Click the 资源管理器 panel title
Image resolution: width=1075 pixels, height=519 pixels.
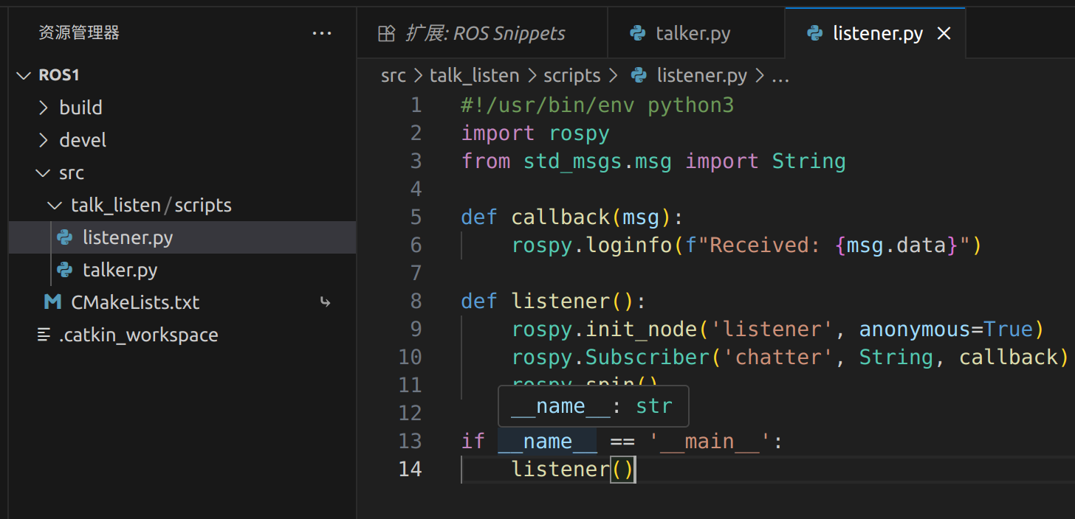pos(79,32)
